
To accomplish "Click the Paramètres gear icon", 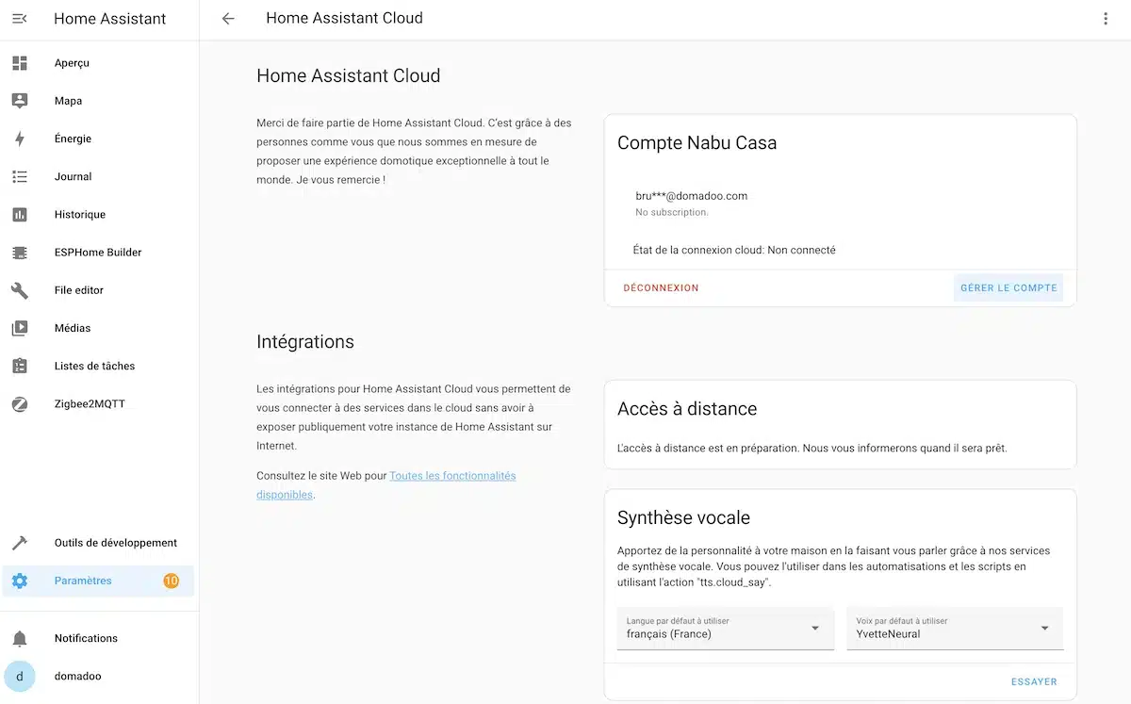I will [20, 581].
